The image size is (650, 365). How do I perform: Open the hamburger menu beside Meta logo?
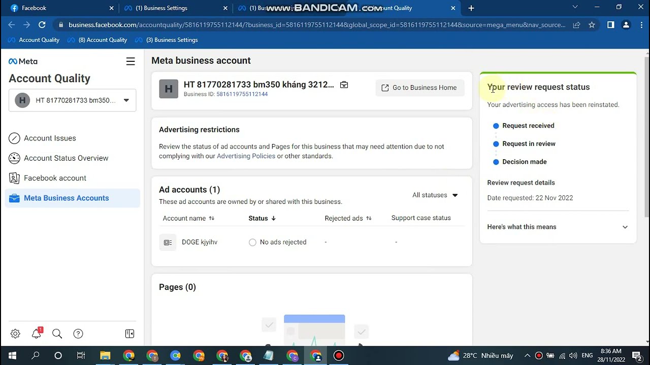pyautogui.click(x=131, y=61)
